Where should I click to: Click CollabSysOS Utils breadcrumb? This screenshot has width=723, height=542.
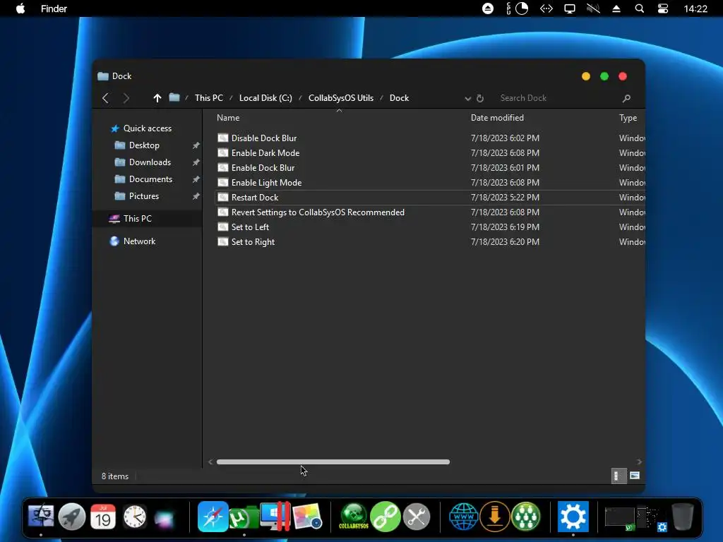point(341,97)
